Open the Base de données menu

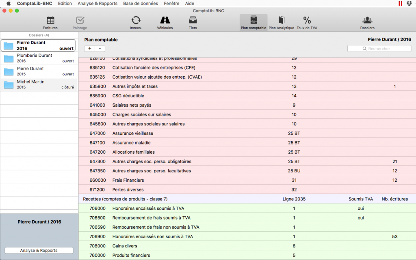141,3
